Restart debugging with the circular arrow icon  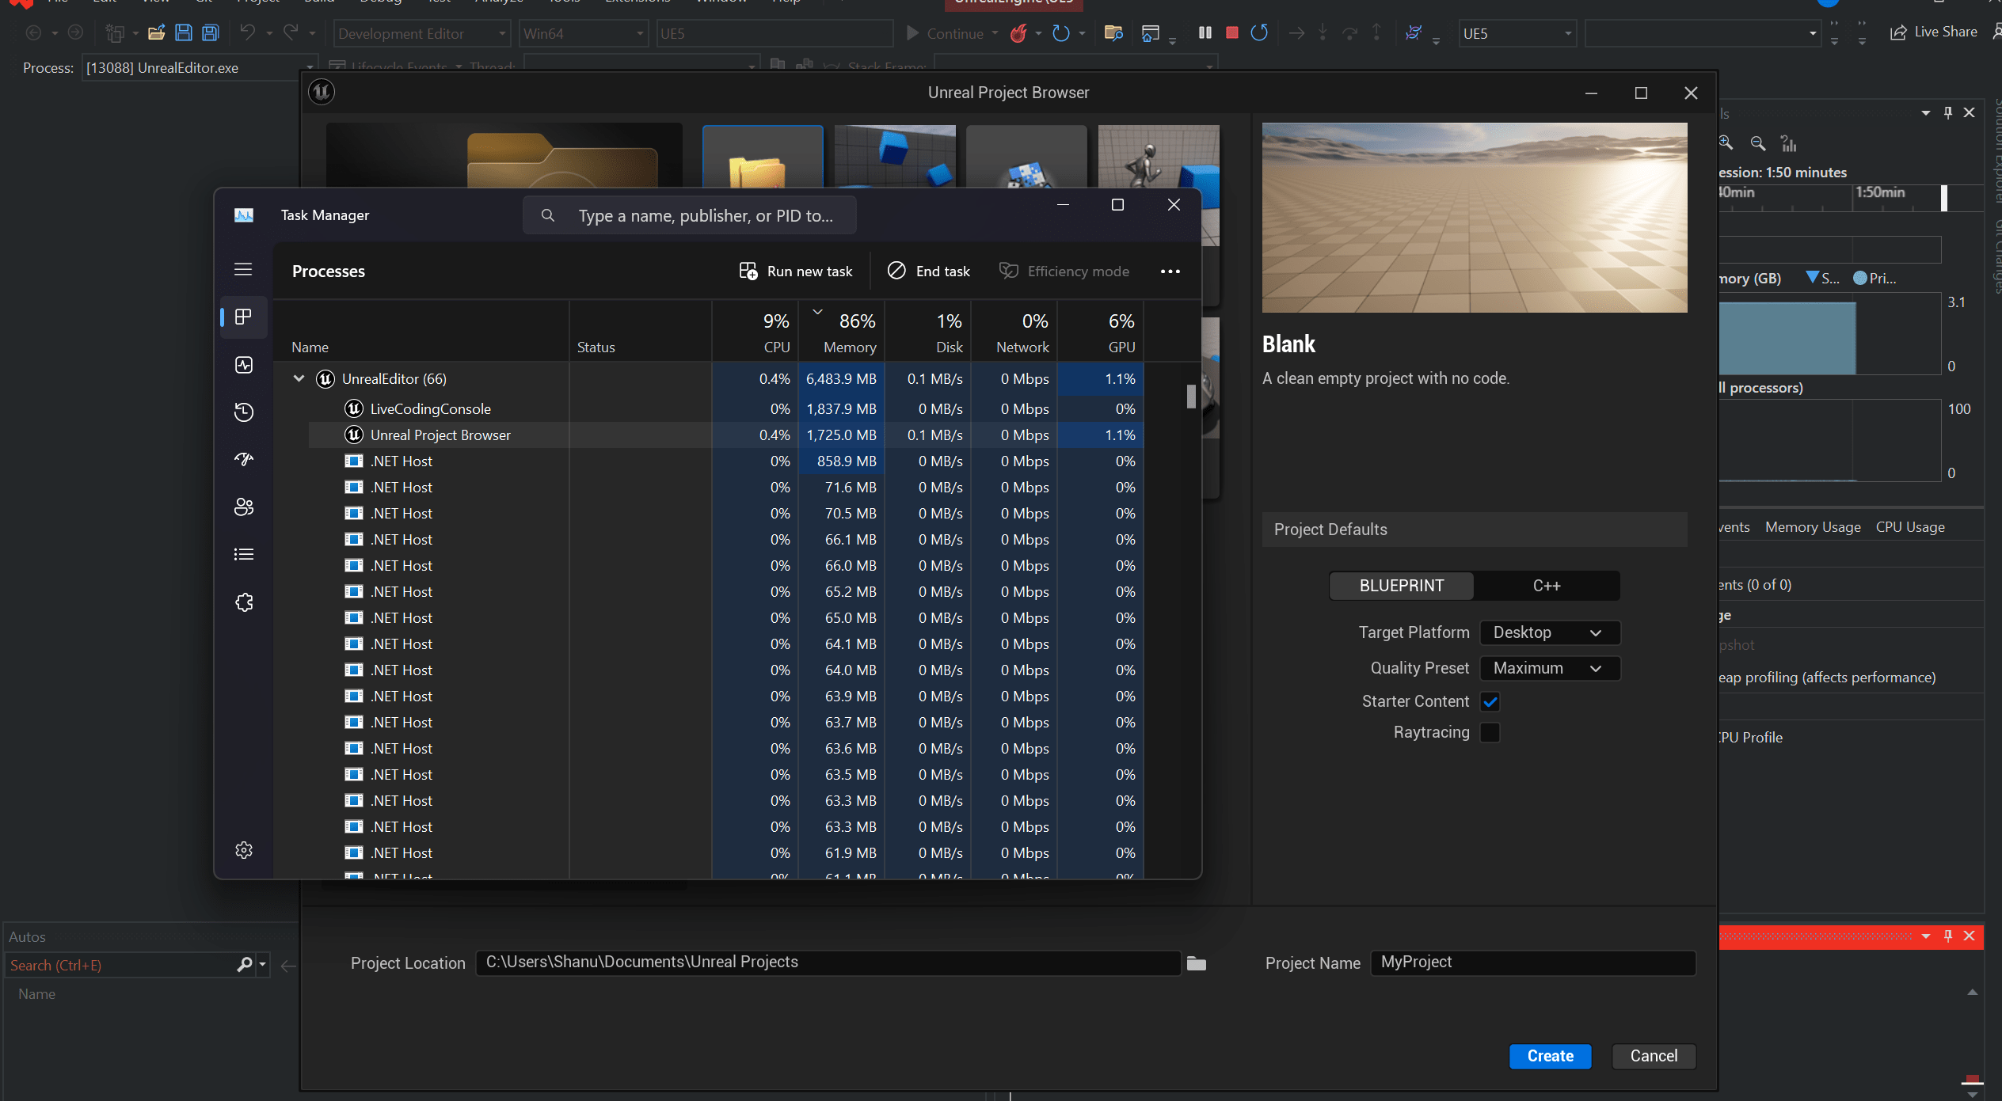click(1258, 32)
